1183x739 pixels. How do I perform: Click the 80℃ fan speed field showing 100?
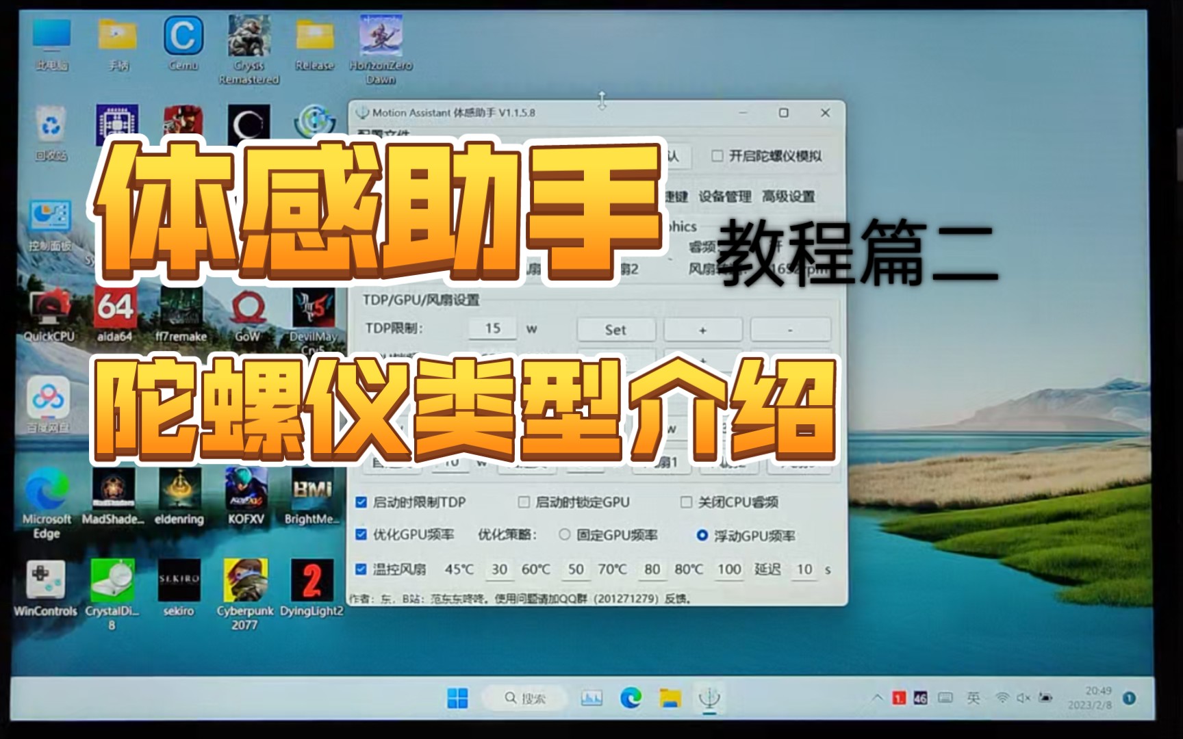[729, 569]
